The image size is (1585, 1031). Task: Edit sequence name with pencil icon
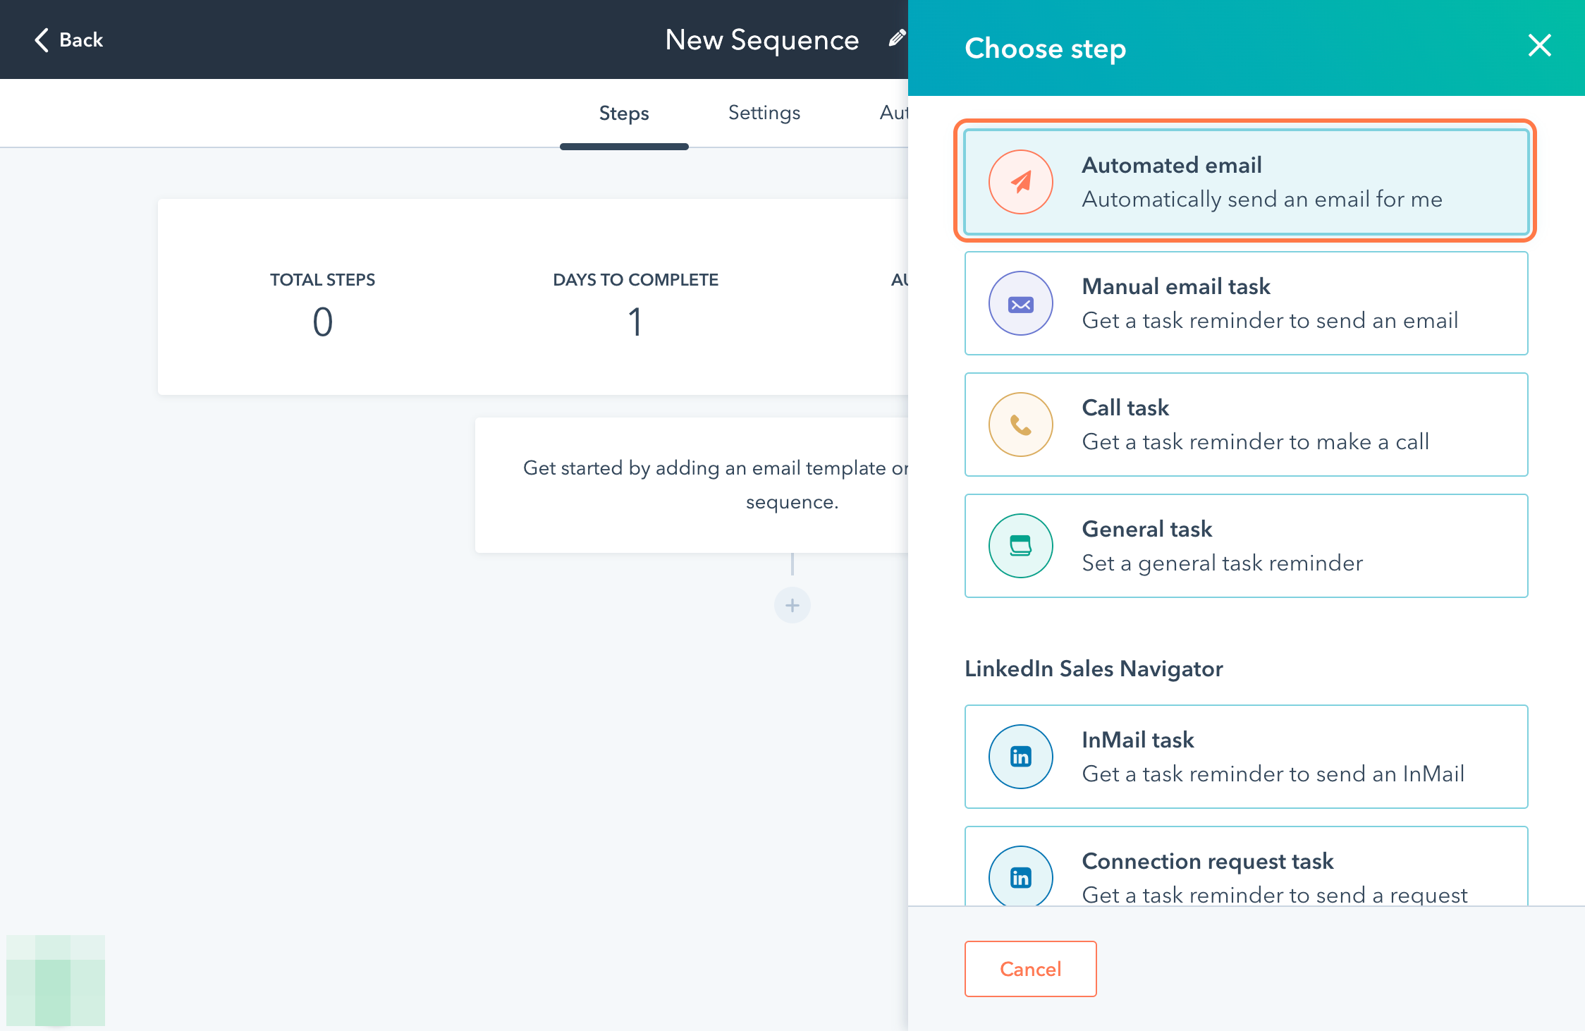[896, 39]
